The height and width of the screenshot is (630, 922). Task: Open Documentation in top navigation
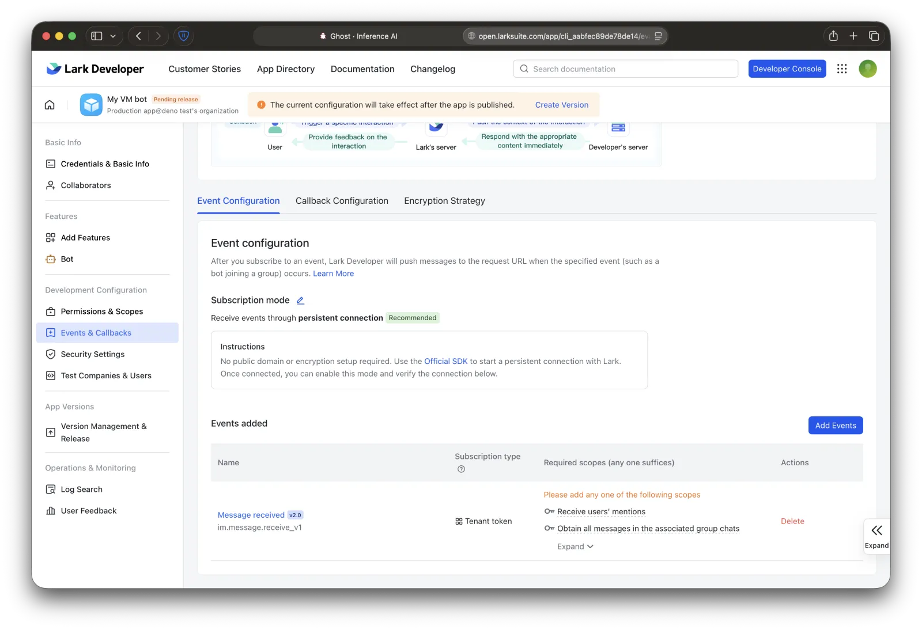point(362,69)
